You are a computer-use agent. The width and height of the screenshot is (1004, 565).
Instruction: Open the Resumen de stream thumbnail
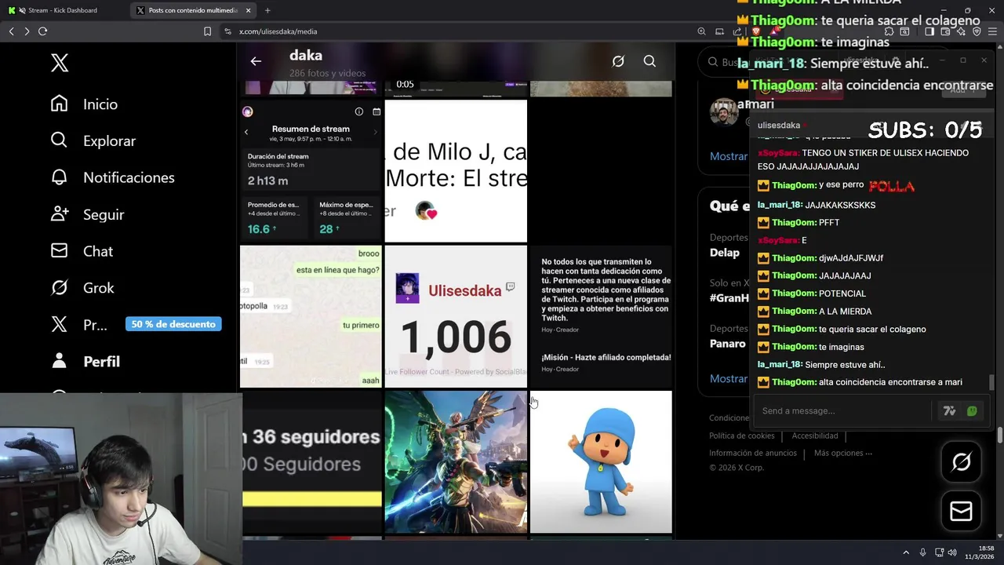tap(311, 171)
